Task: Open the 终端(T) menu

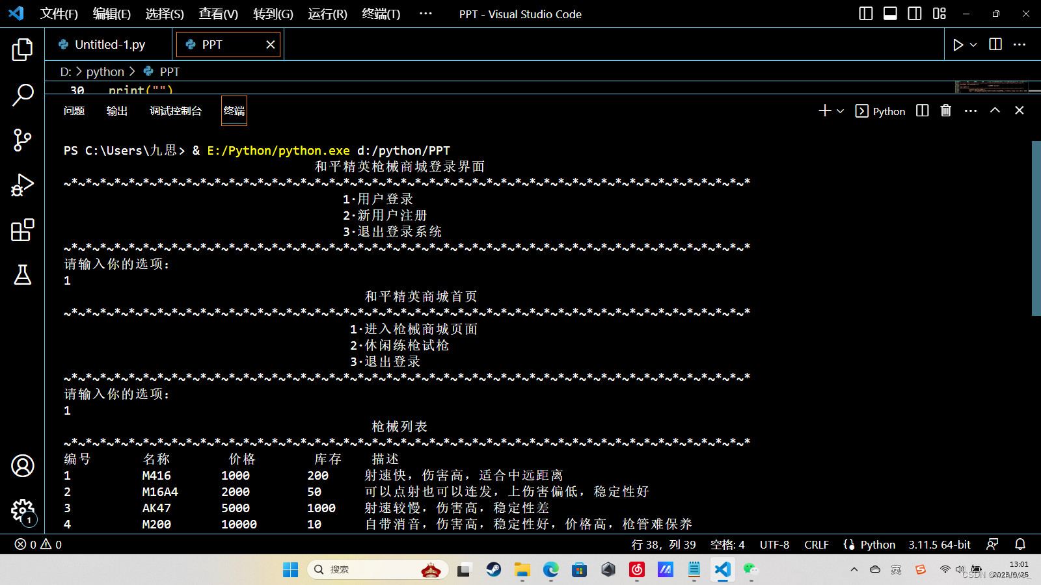Action: [381, 14]
